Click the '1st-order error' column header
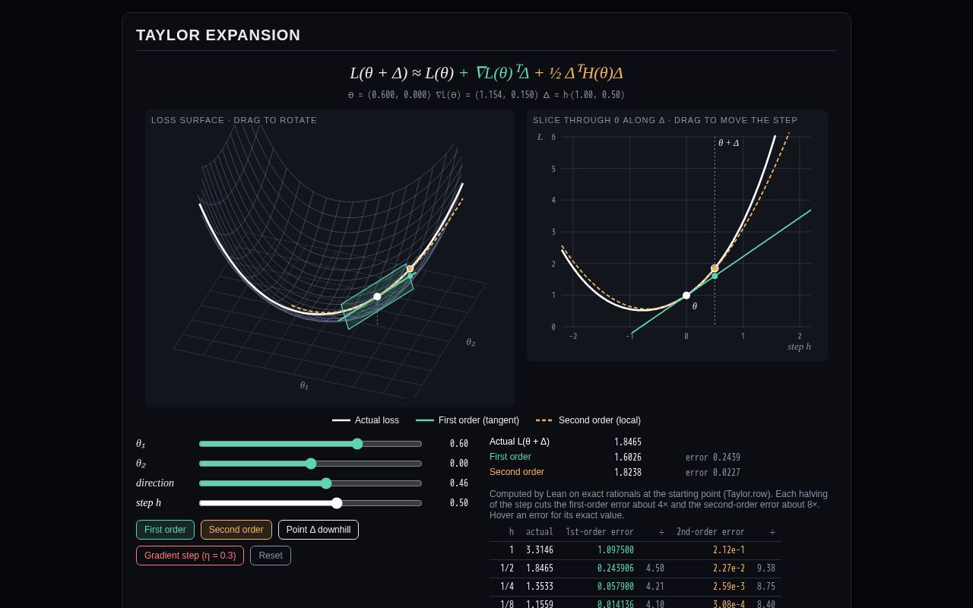 (x=600, y=532)
